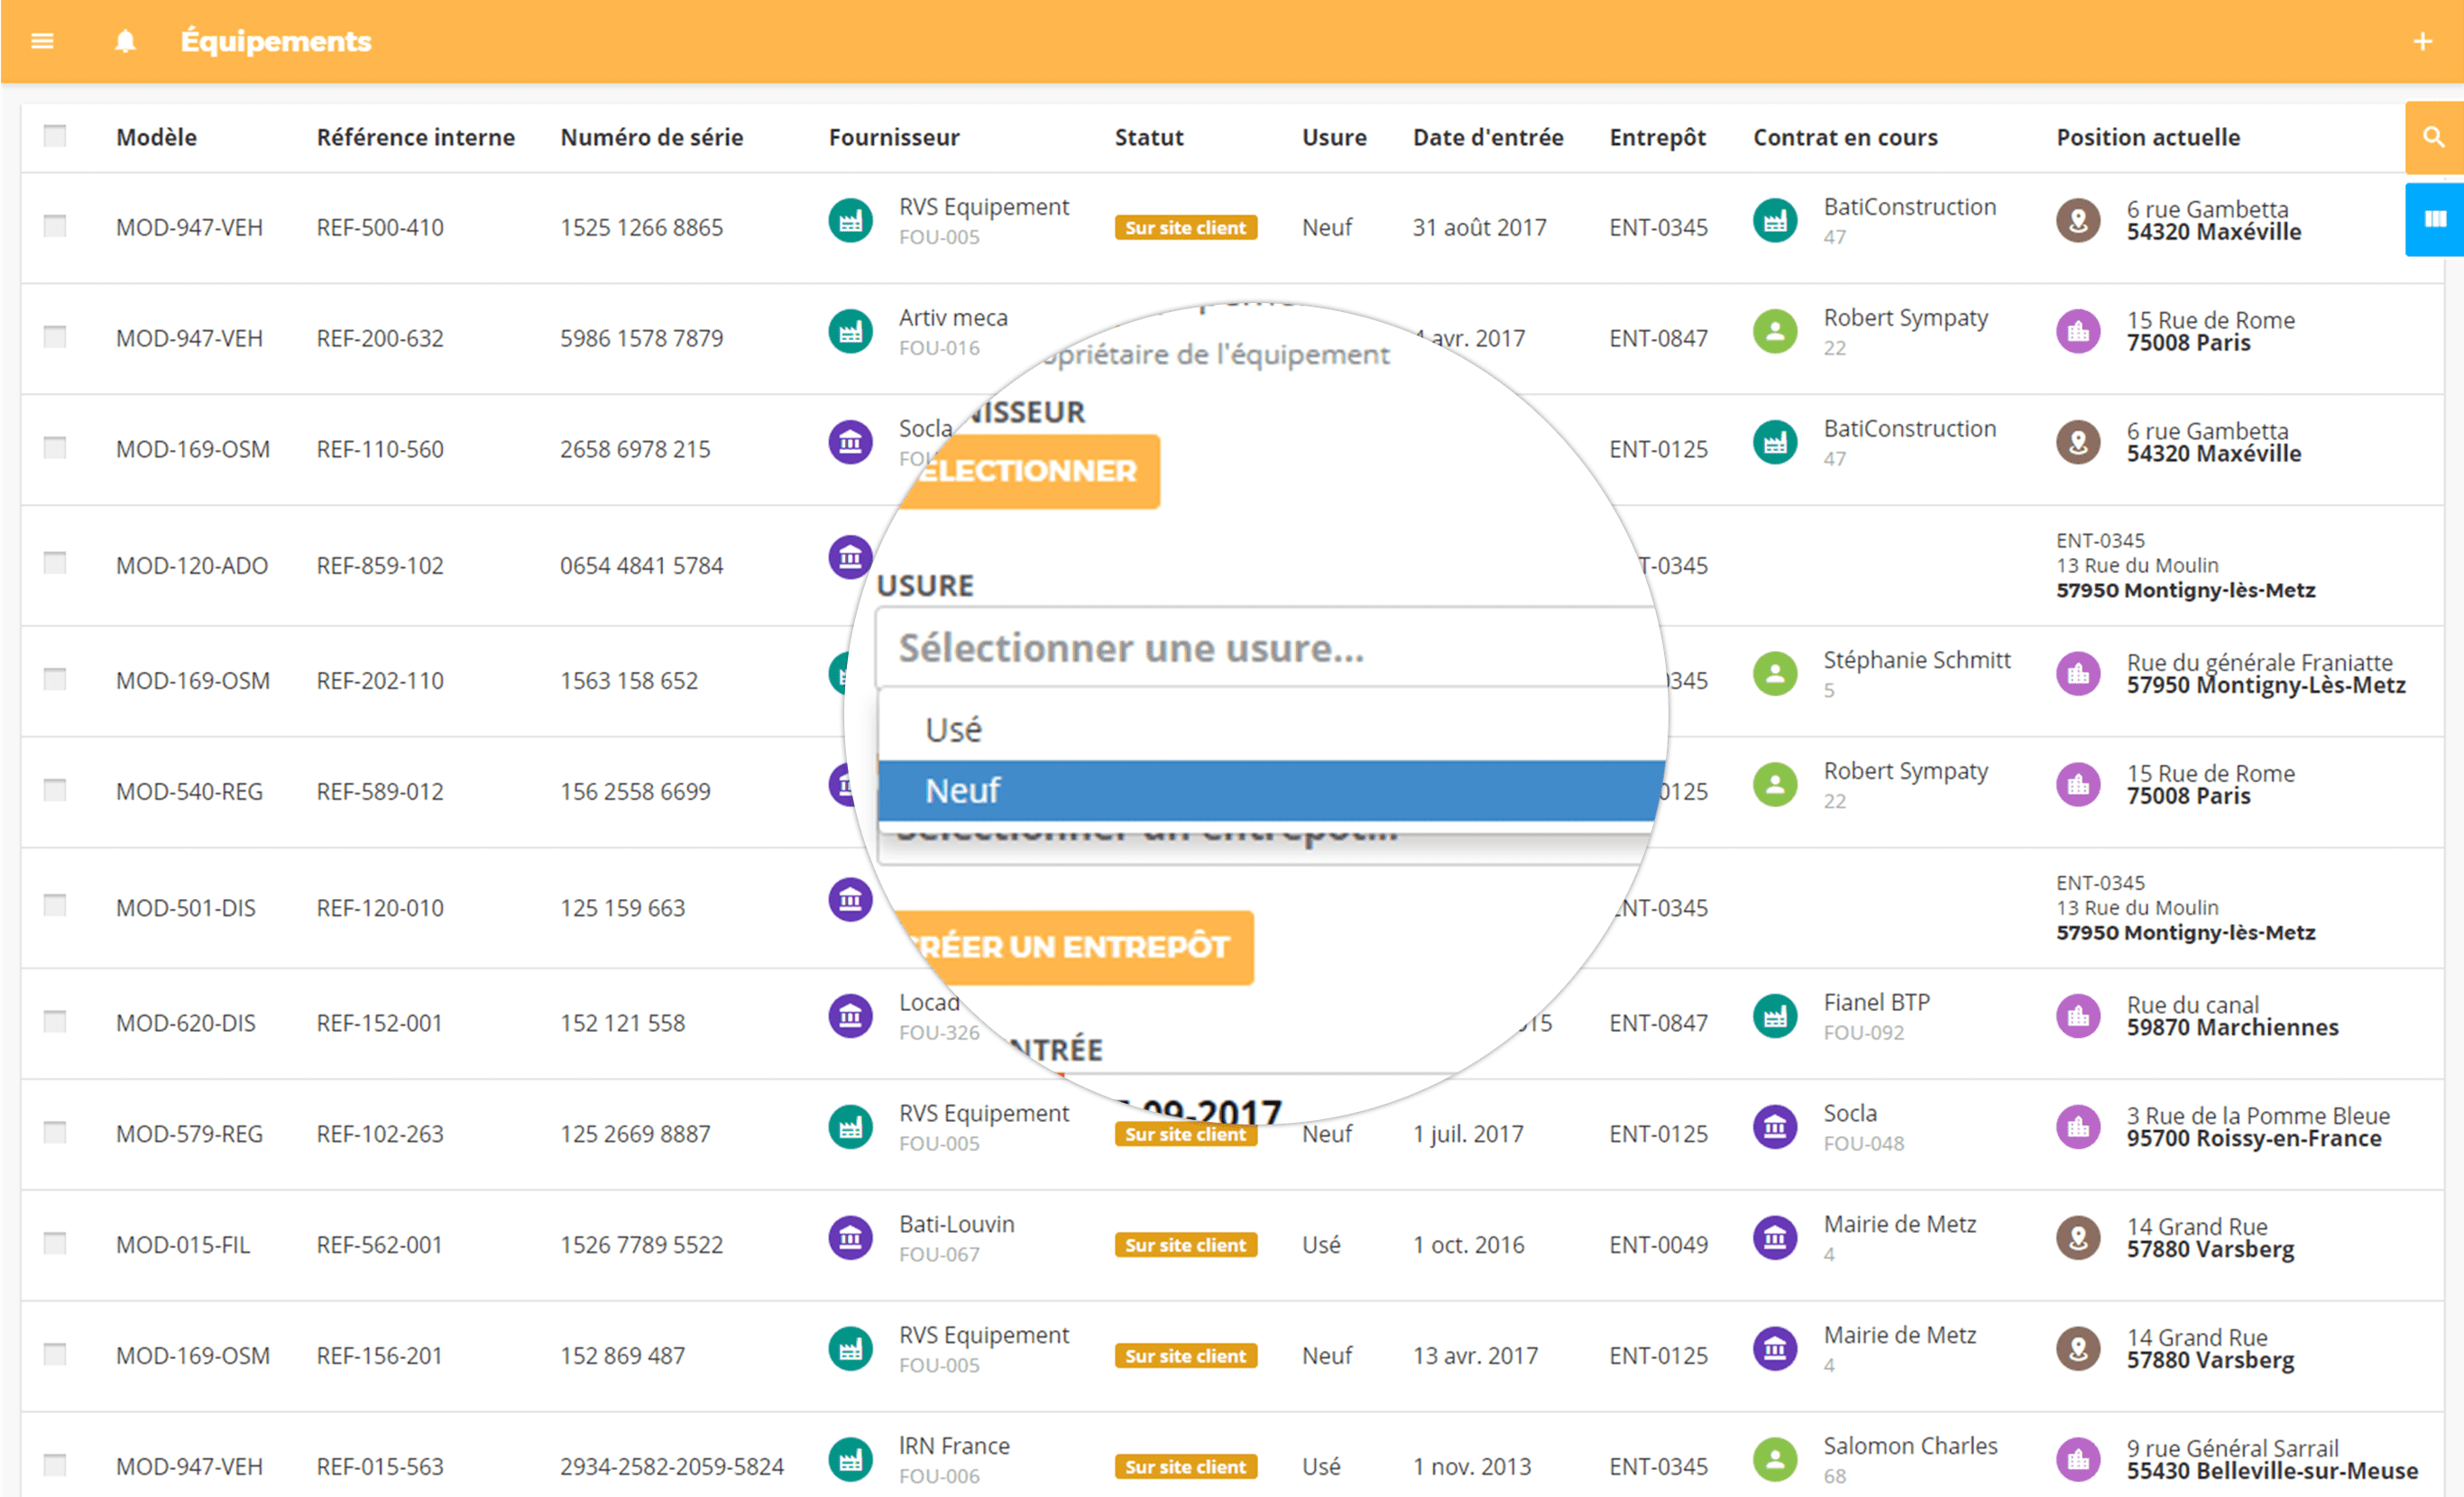
Task: Open the 'Sélectionner une usure' dropdown
Action: coord(1269,648)
